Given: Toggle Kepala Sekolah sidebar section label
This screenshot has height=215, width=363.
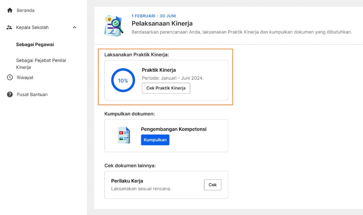Looking at the screenshot, I should coord(32,27).
